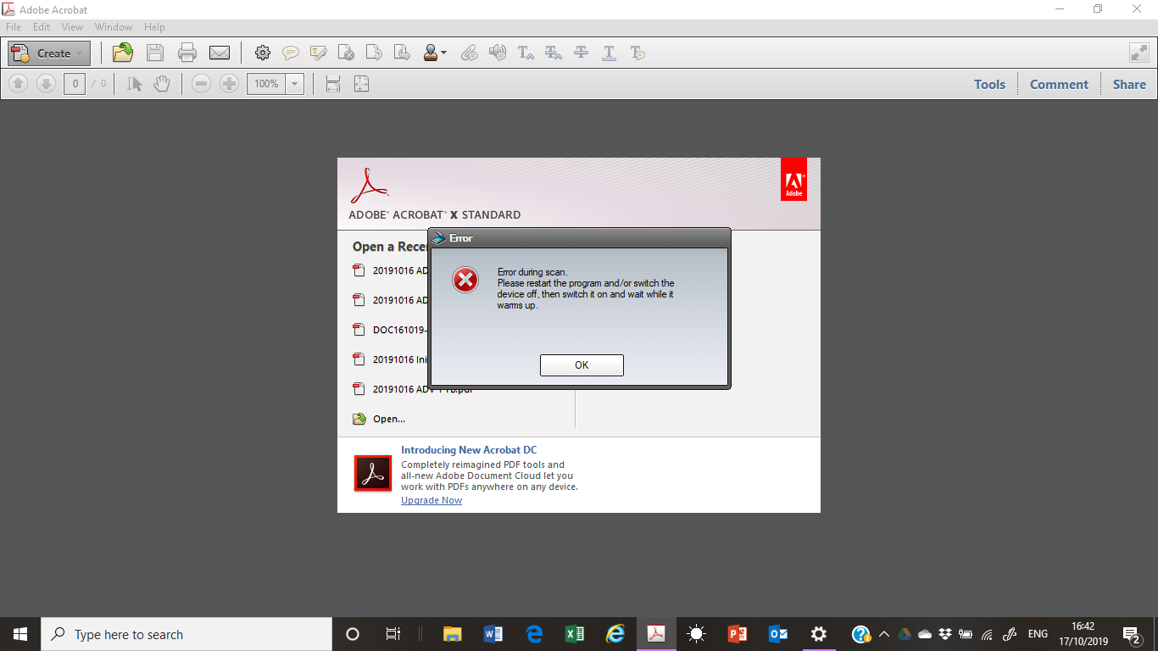Select the Stamp tool icon
Screen dimensions: 1158x651
[431, 53]
